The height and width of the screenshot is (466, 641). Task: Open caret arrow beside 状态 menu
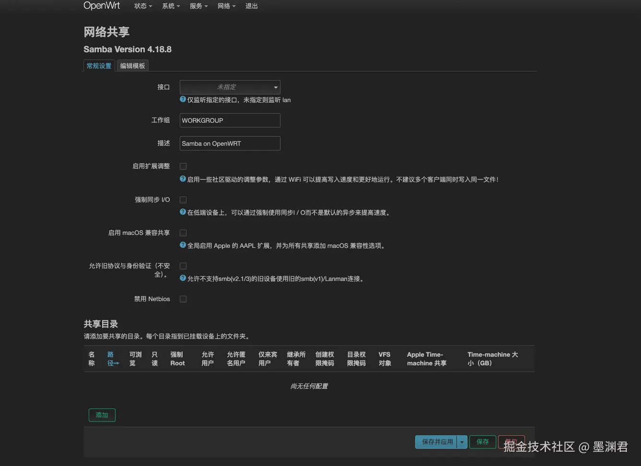pyautogui.click(x=151, y=7)
